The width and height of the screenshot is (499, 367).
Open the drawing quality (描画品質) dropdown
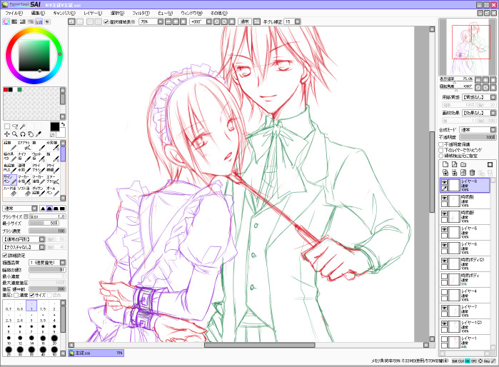click(63, 263)
